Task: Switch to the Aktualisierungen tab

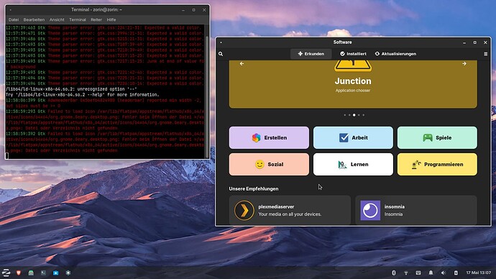Action: (395, 54)
